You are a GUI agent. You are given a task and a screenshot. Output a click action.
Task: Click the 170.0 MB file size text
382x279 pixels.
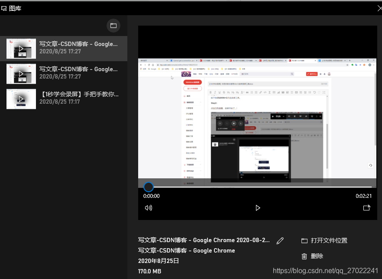click(149, 271)
